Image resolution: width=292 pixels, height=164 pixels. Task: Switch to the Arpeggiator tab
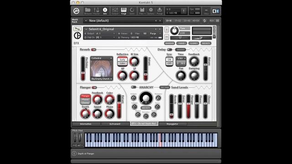(172, 124)
